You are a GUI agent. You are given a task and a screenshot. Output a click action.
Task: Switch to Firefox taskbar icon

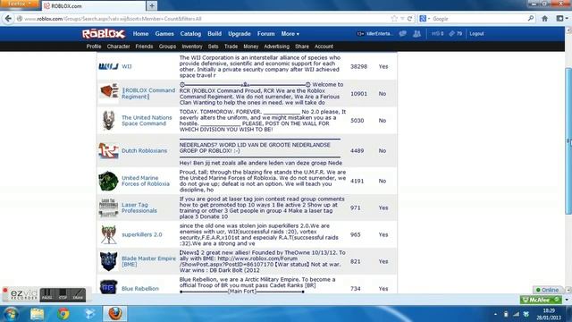tap(115, 314)
